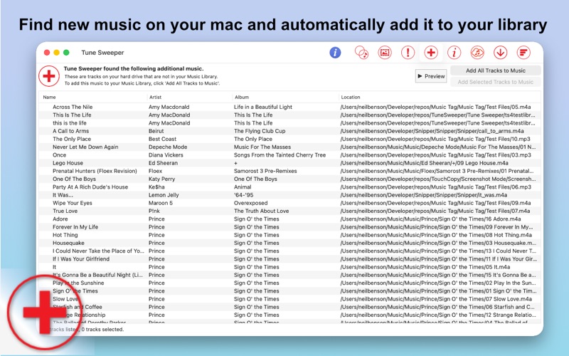Screen dimensions: 569x356
Task: Click the artist cell 'Beirut'
Action: [x=156, y=131]
